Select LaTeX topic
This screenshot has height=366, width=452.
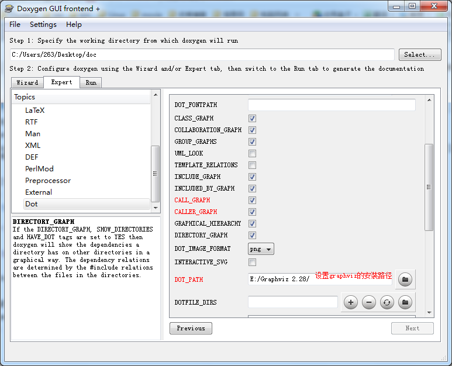pyautogui.click(x=35, y=111)
